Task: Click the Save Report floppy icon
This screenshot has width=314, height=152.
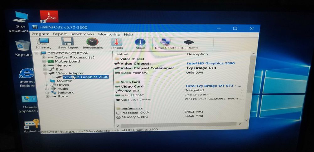Action: coord(68,43)
